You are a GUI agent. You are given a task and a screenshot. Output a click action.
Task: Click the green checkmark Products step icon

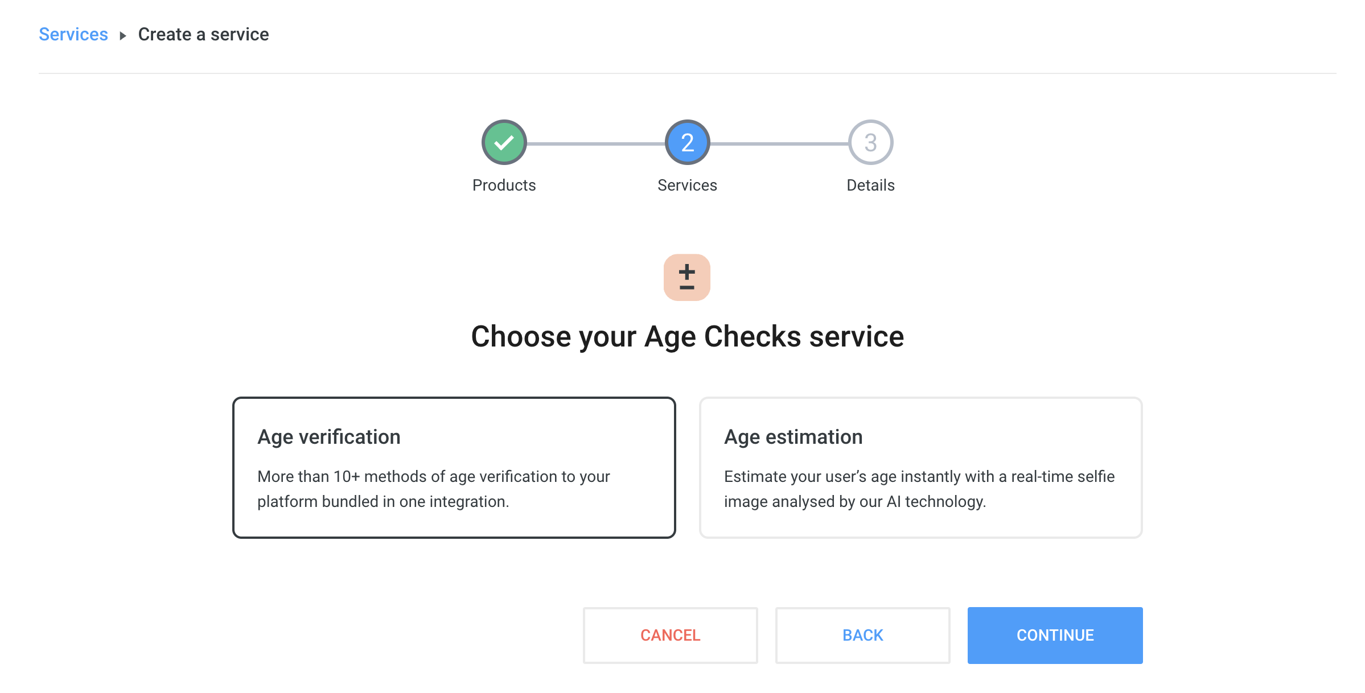pos(504,142)
